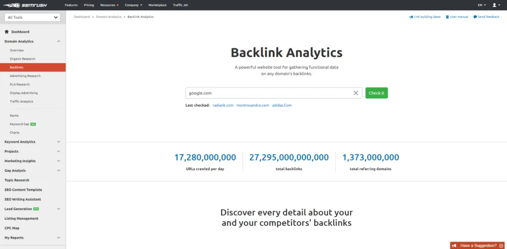
Task: Go to Organic Research in sidebar
Action: point(23,59)
